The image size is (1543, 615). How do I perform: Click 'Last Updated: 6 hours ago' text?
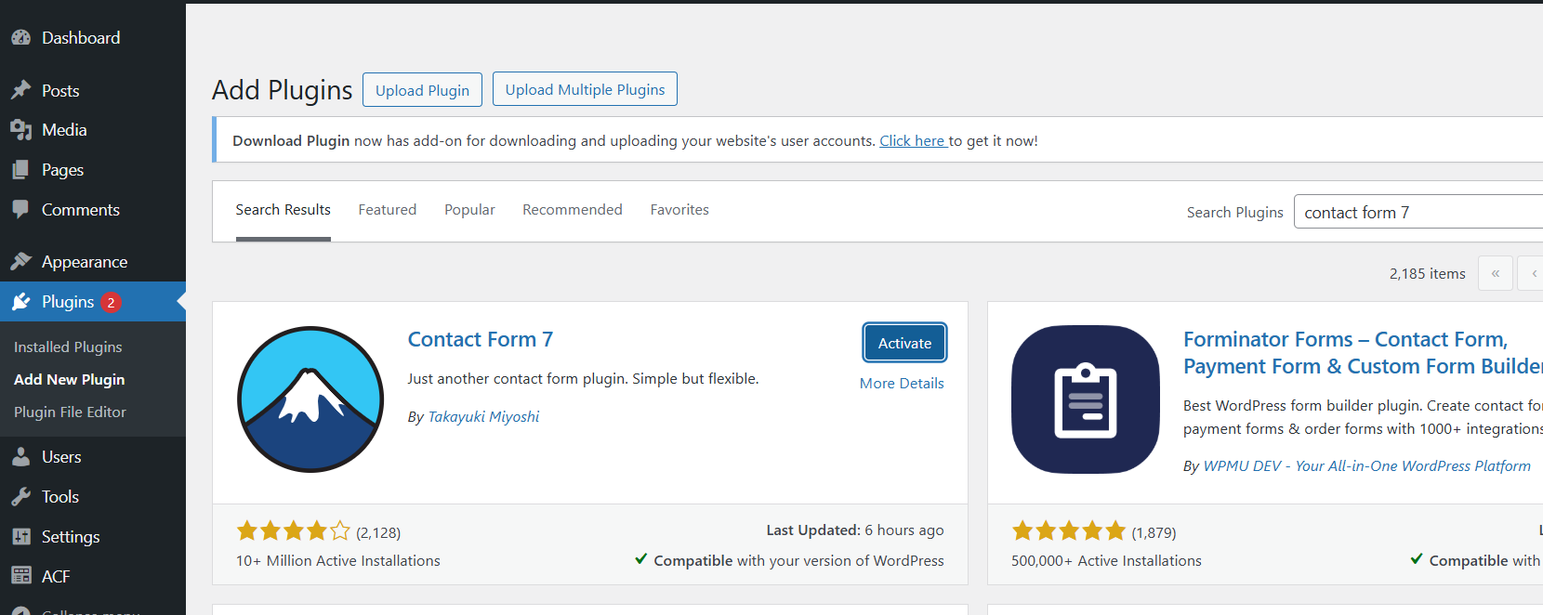click(x=855, y=530)
